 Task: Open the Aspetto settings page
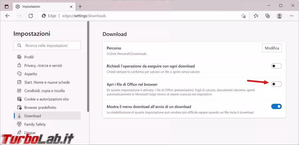click(x=31, y=74)
